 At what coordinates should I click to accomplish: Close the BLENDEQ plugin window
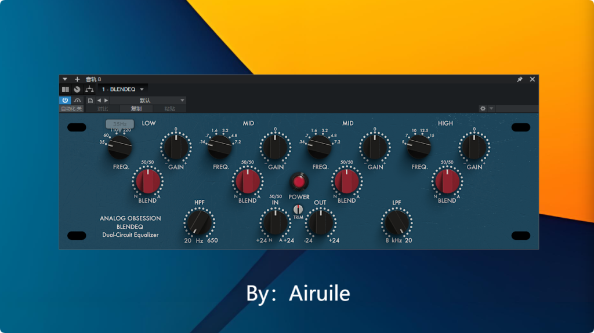[533, 79]
